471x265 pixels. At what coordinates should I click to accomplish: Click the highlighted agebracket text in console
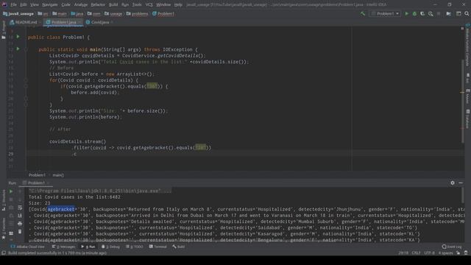tap(61, 209)
